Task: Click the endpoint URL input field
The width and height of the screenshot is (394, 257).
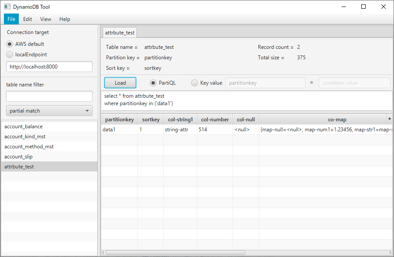Action: coord(49,66)
